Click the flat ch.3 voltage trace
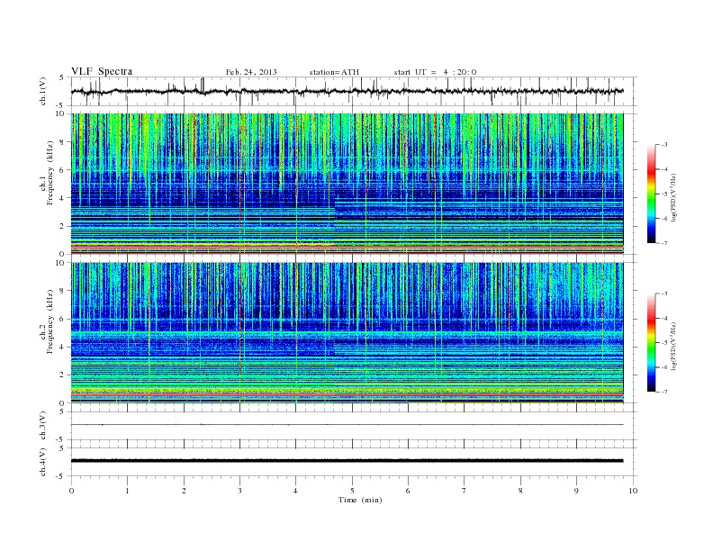Viewport: 713px width, 551px height. coord(347,425)
